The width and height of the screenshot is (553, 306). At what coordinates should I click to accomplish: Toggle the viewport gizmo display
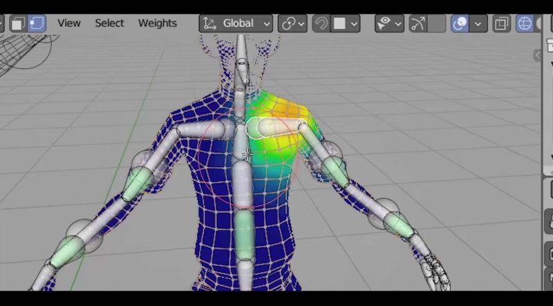418,23
